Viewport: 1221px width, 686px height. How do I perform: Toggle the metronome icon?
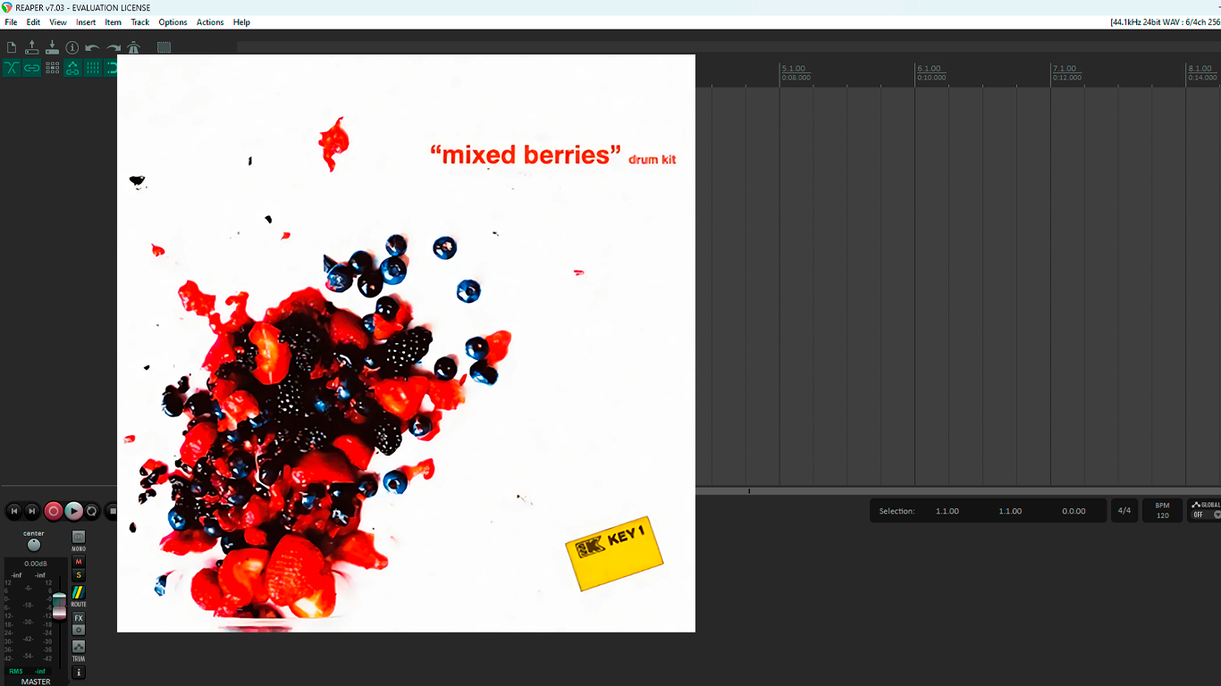coord(133,47)
